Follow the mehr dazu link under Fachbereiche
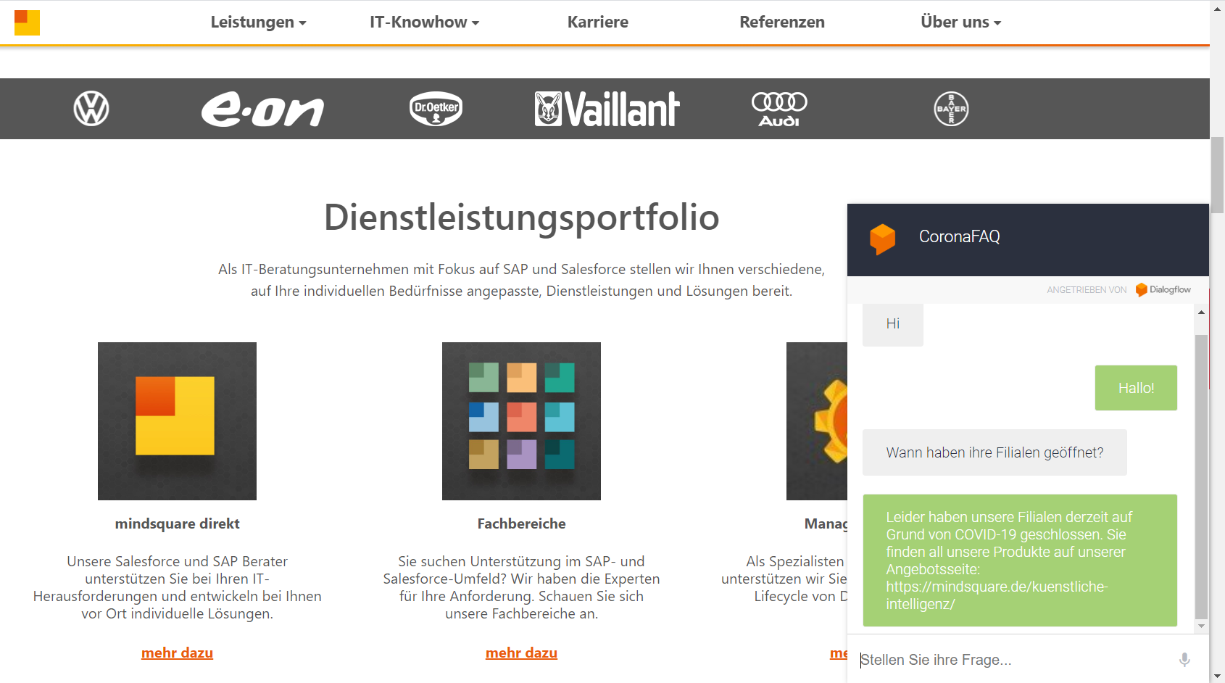Image resolution: width=1225 pixels, height=683 pixels. pos(521,653)
